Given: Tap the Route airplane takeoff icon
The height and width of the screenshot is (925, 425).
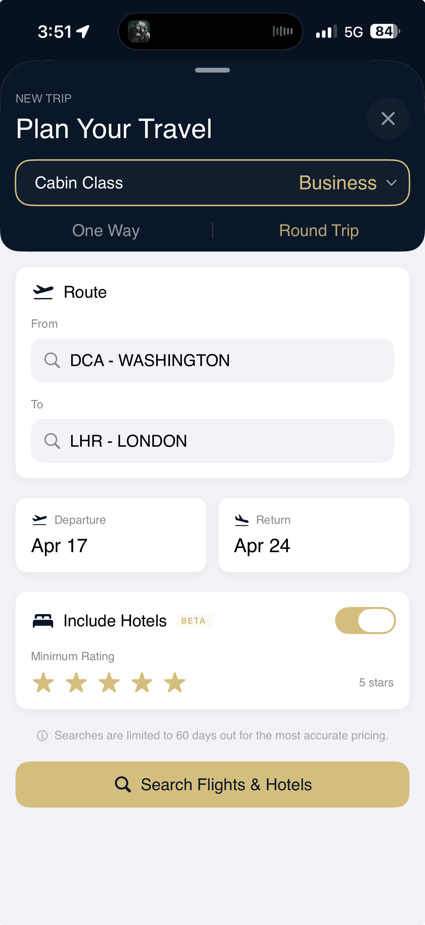Looking at the screenshot, I should (43, 292).
